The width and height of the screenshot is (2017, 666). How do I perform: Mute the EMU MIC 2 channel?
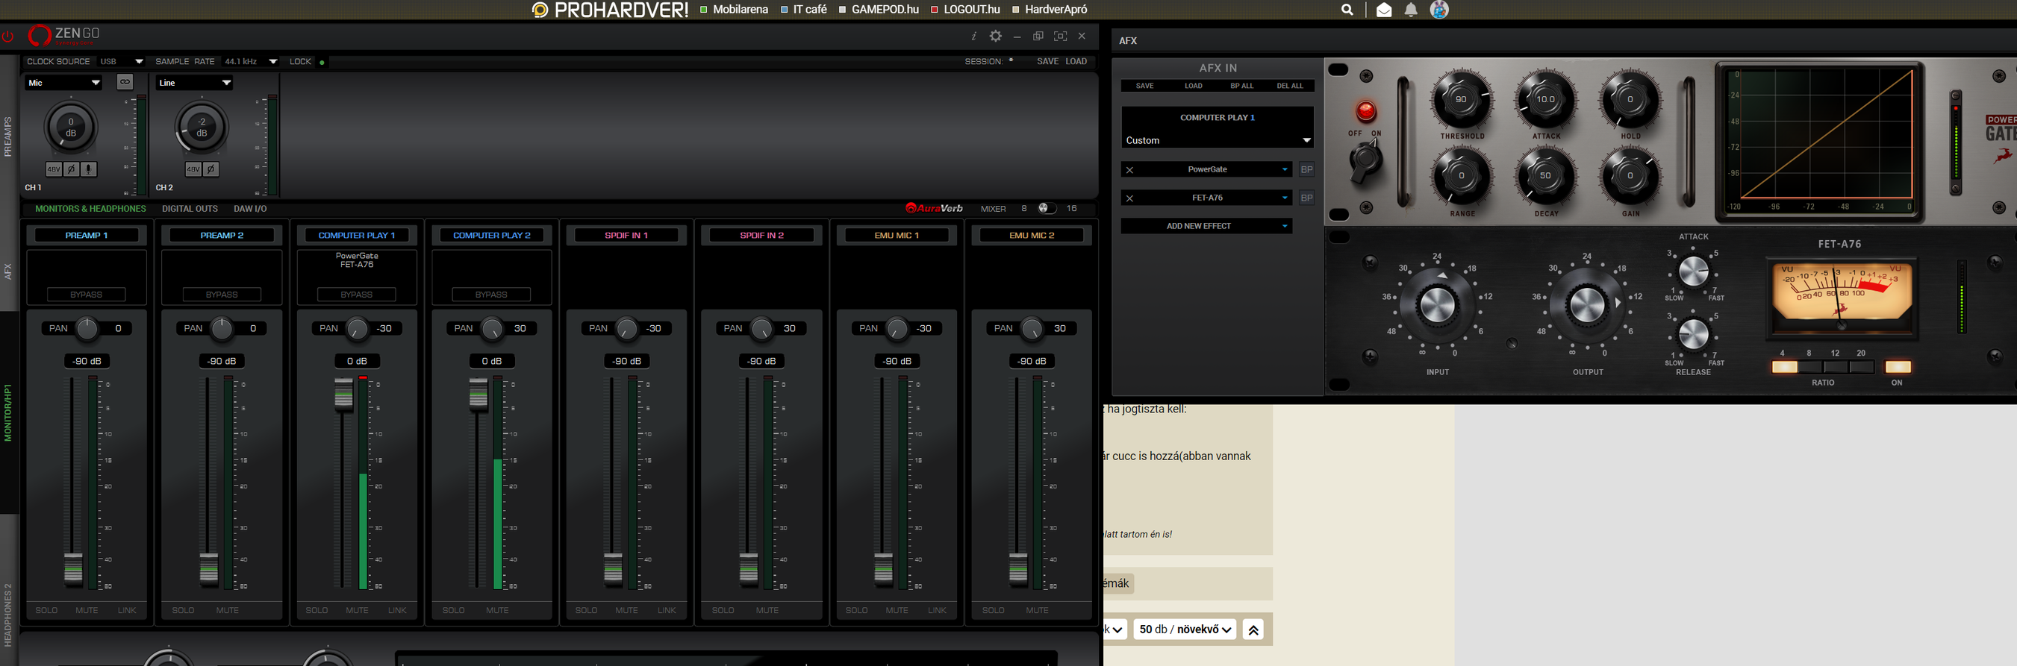click(x=1037, y=610)
